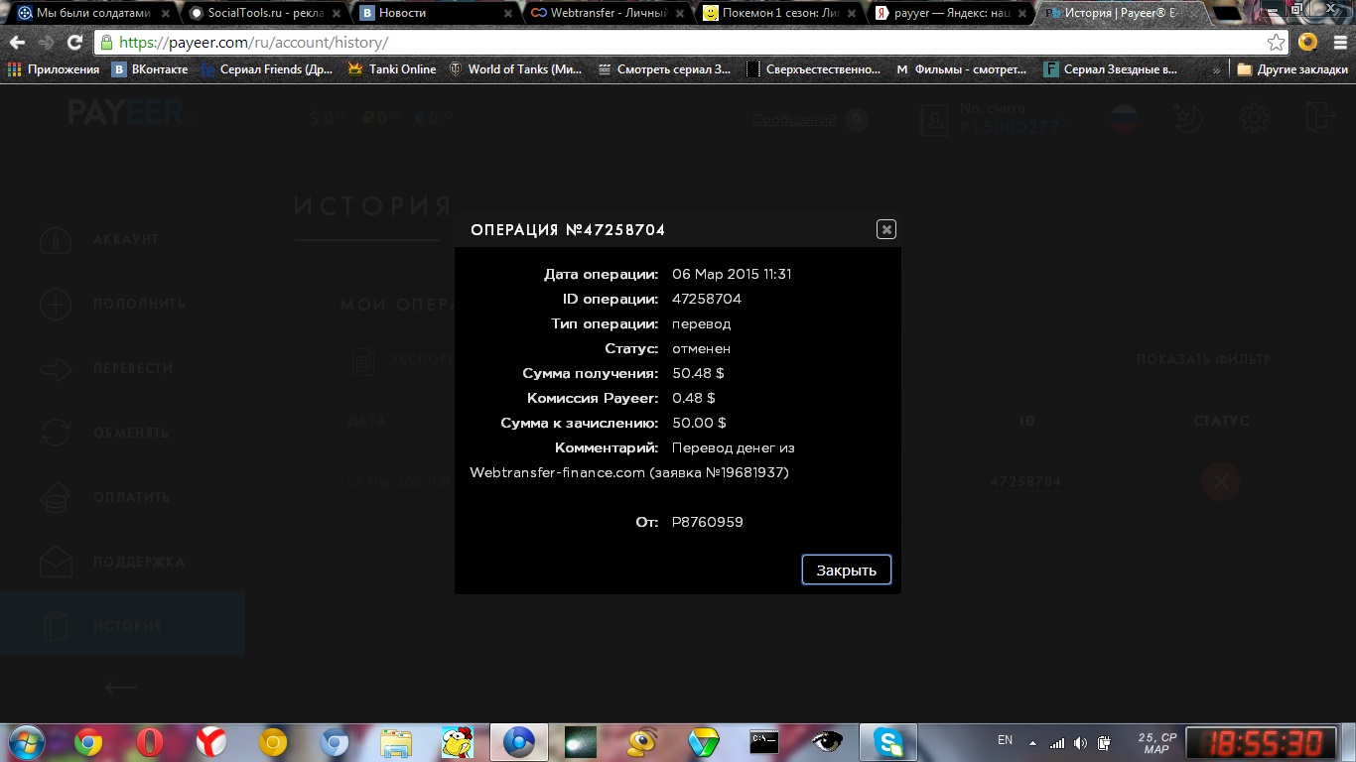Click the operation ID value 47258704 in dialog
The height and width of the screenshot is (762, 1356).
(x=707, y=299)
